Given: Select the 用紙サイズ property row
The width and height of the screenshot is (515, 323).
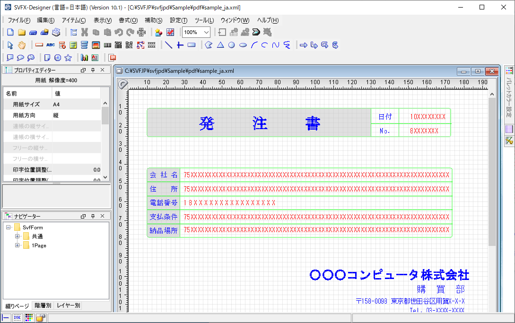Looking at the screenshot, I should (52, 104).
